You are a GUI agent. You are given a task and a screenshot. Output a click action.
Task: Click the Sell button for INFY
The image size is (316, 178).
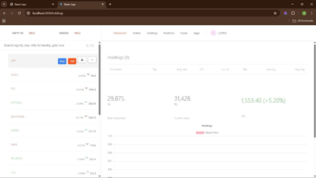[x=72, y=61]
